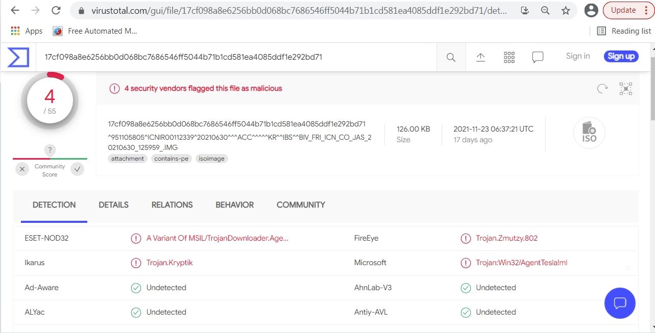Image resolution: width=655 pixels, height=333 pixels.
Task: Vote harmless with community checkmark button
Action: click(x=78, y=169)
